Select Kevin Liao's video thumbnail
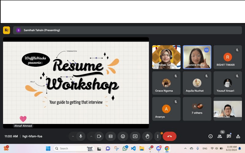This screenshot has height=153, width=245. (228, 109)
